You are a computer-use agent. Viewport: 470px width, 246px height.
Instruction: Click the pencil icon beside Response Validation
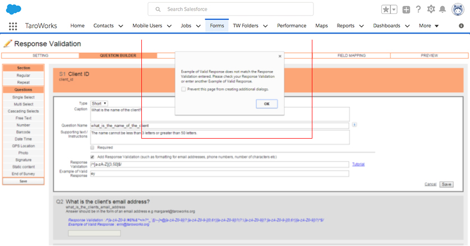(7, 44)
